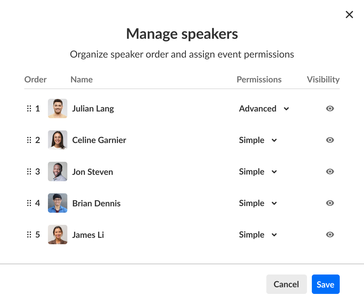
Task: Toggle Jon Steven's visibility eye
Action: pos(330,171)
